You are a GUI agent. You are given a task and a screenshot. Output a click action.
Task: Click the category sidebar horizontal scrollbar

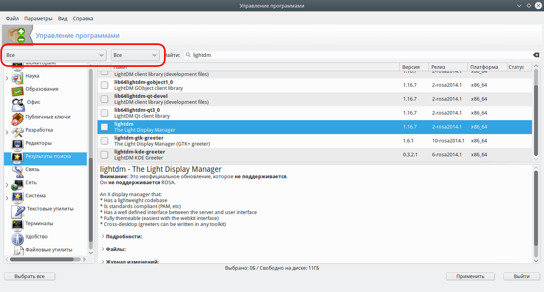pos(42,259)
